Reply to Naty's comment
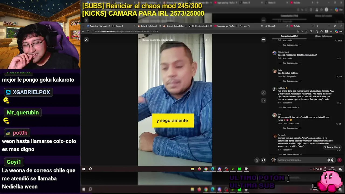Image resolution: width=345 pixels, height=194 pixels. click(292, 77)
